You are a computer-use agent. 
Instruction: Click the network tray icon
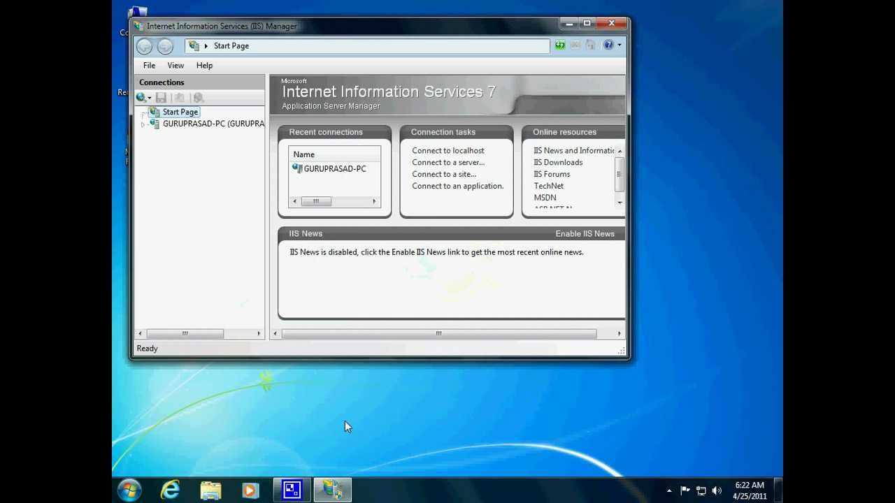[701, 491]
